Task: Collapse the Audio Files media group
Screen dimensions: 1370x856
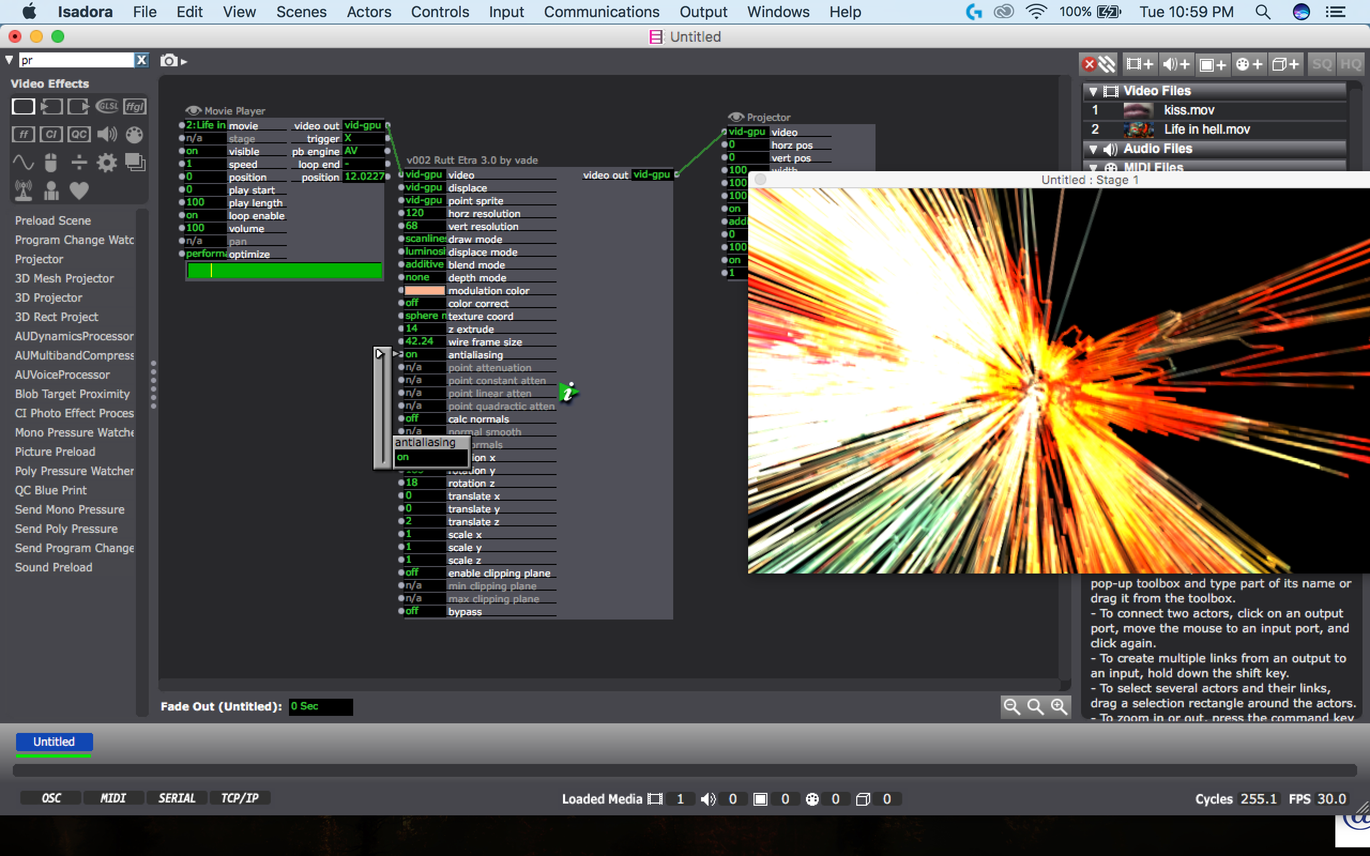Action: pyautogui.click(x=1093, y=149)
